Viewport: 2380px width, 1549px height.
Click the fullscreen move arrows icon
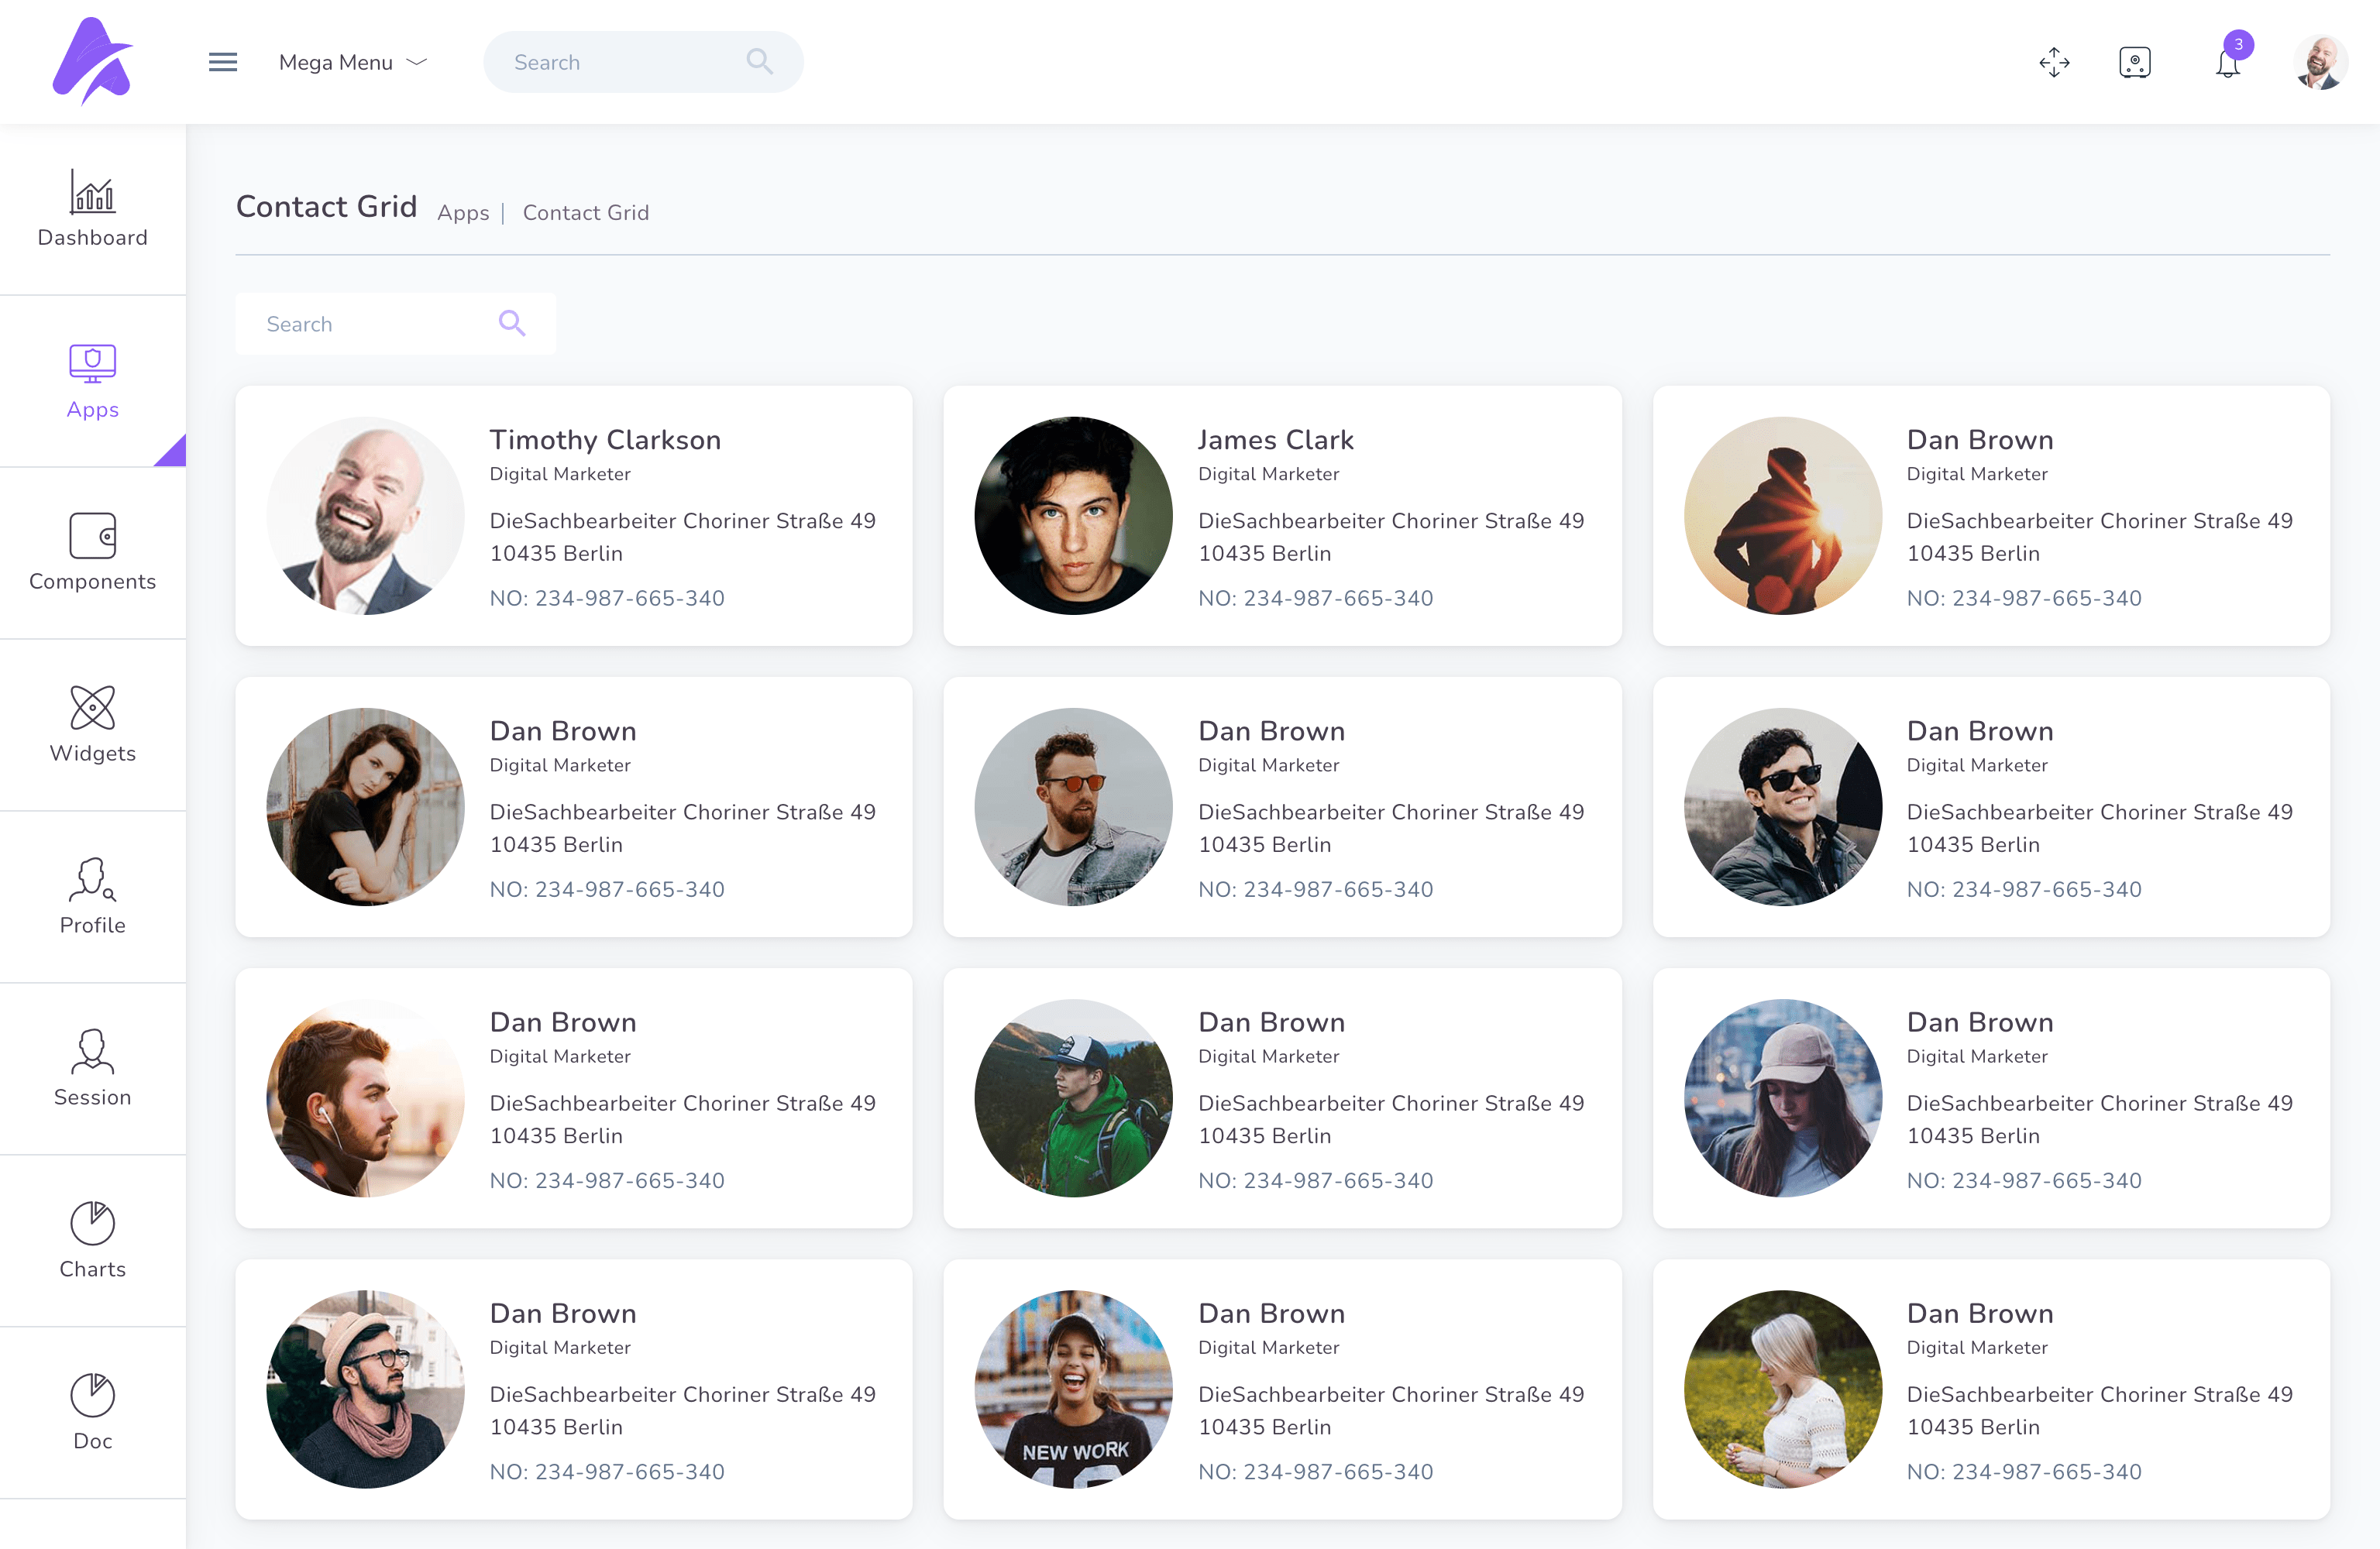[x=2054, y=62]
